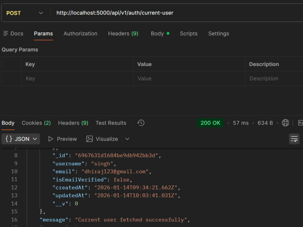This screenshot has height=227, width=303.
Task: Open the Scripts tab
Action: tap(188, 34)
